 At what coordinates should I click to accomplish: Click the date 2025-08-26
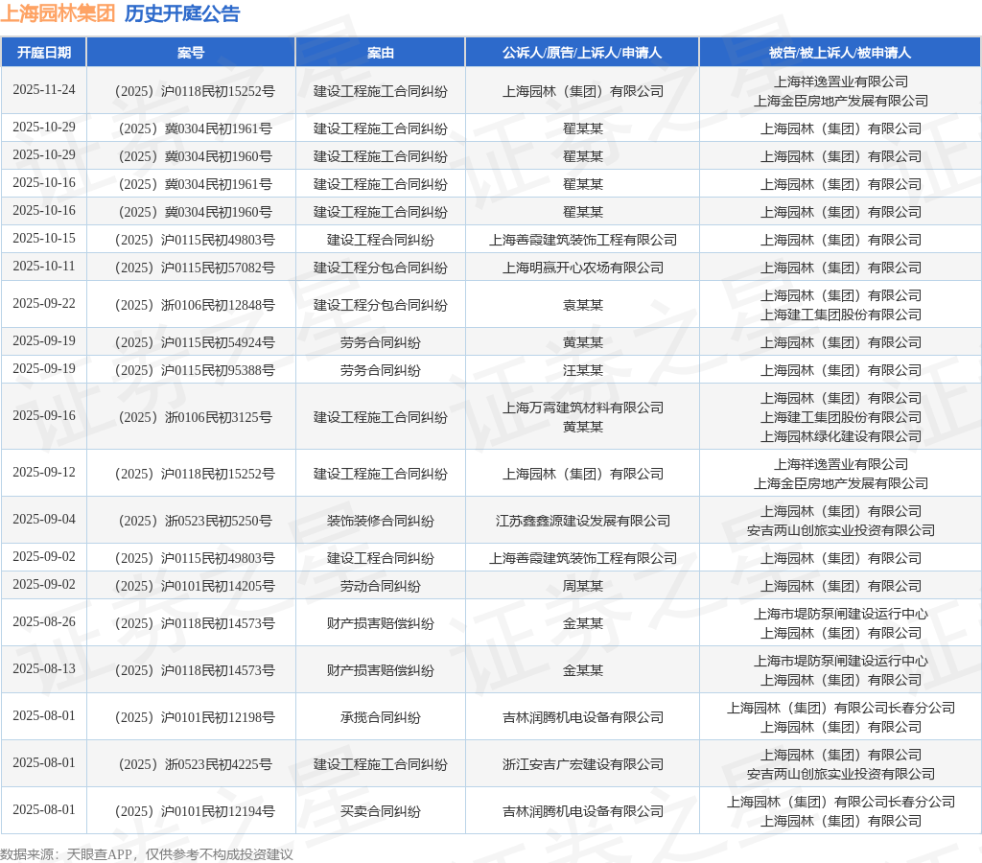(44, 622)
